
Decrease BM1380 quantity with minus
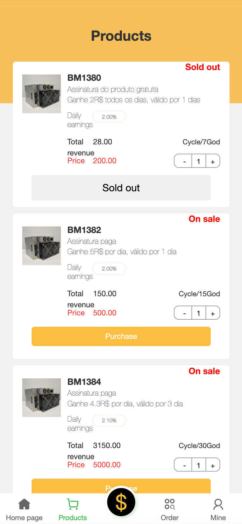click(184, 161)
